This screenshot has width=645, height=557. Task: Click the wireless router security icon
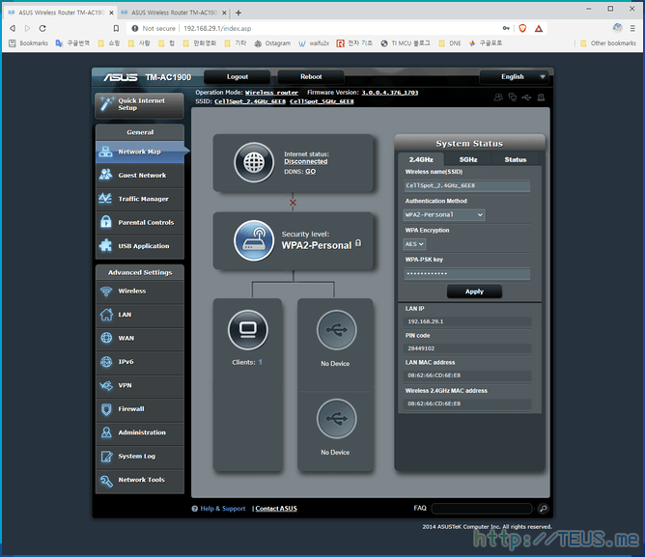254,240
